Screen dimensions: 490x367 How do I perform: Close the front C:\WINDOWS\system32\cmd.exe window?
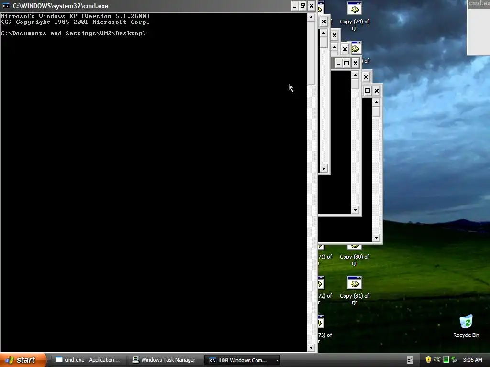pos(311,6)
